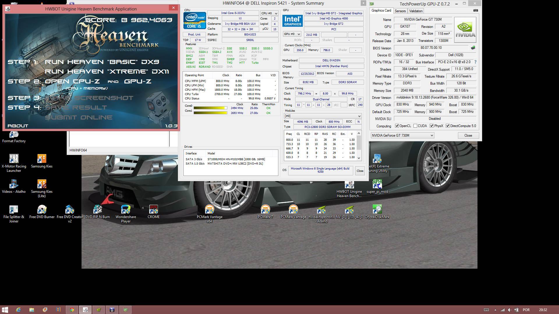Open NVIDIA GeForce GT 730M dropdown
This screenshot has width=559, height=314.
[x=402, y=135]
